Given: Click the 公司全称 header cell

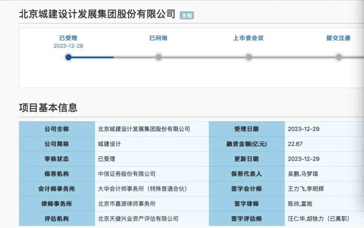Looking at the screenshot, I should (57, 129).
